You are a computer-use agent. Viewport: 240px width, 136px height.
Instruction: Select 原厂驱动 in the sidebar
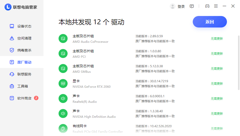22,62
